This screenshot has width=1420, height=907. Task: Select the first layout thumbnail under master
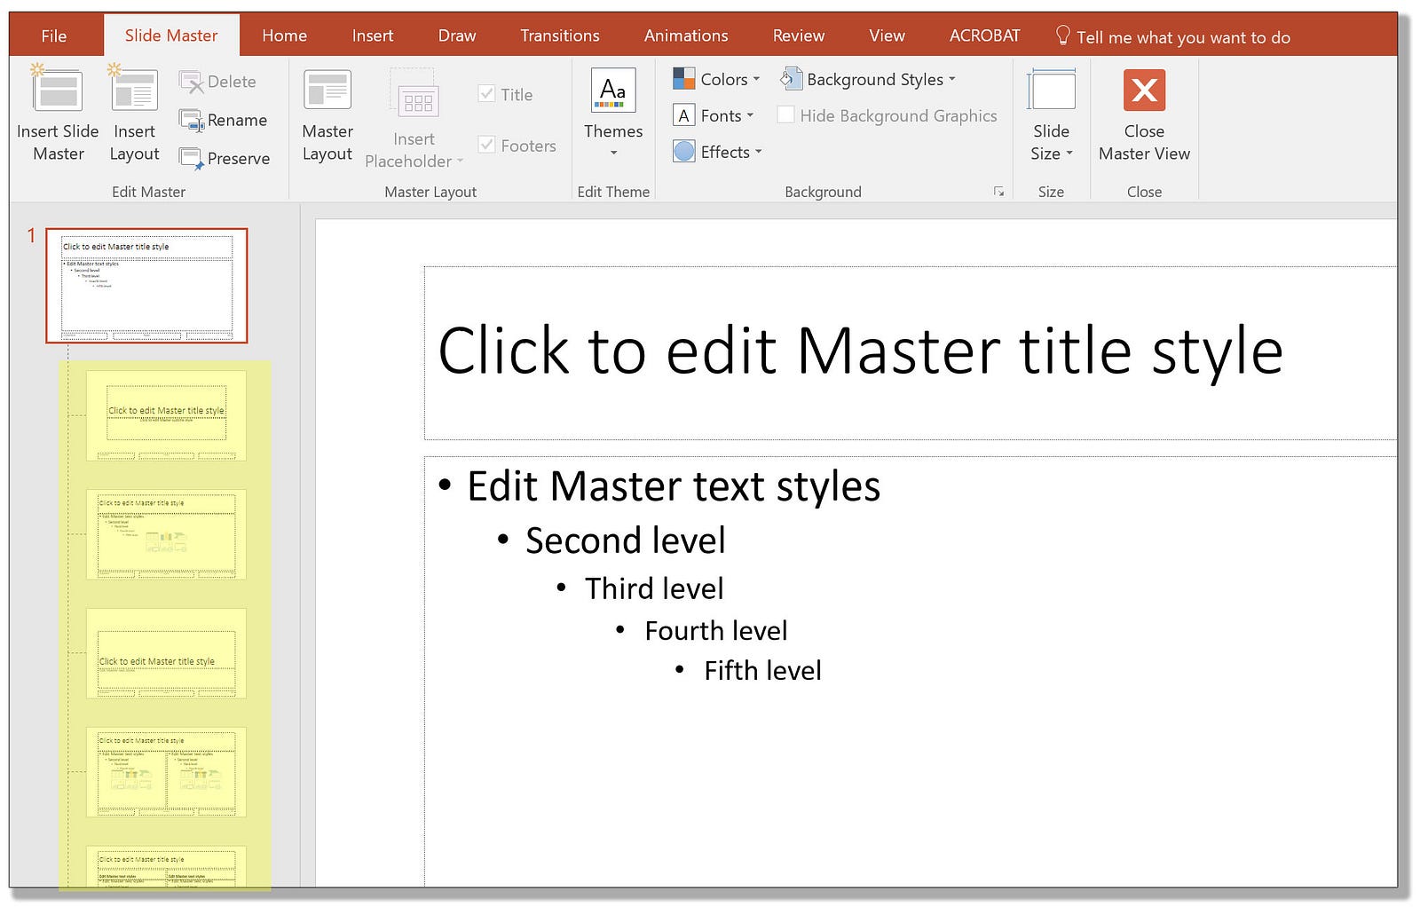(166, 416)
